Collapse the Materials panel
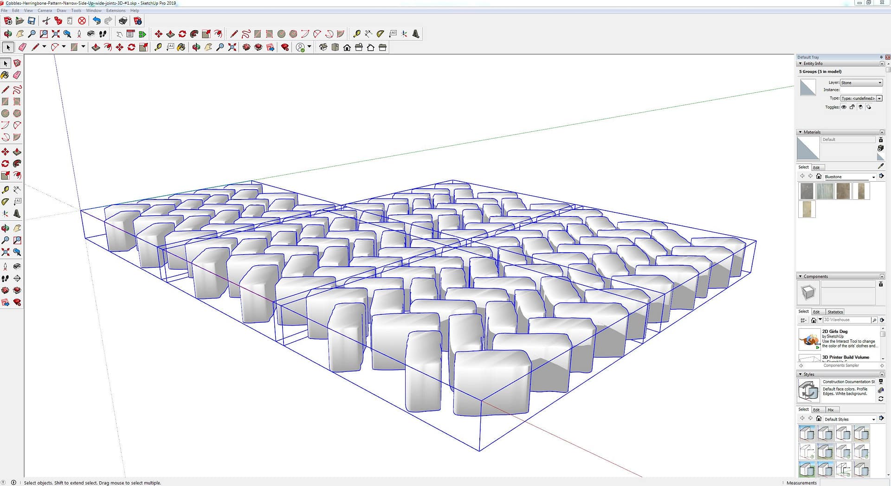This screenshot has width=891, height=486. click(801, 132)
